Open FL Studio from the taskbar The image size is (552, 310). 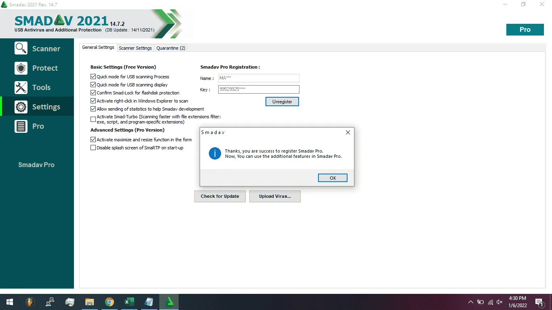[29, 302]
